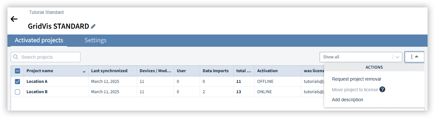Uncheck the Location A checkbox
This screenshot has height=118, width=435.
[x=17, y=82]
